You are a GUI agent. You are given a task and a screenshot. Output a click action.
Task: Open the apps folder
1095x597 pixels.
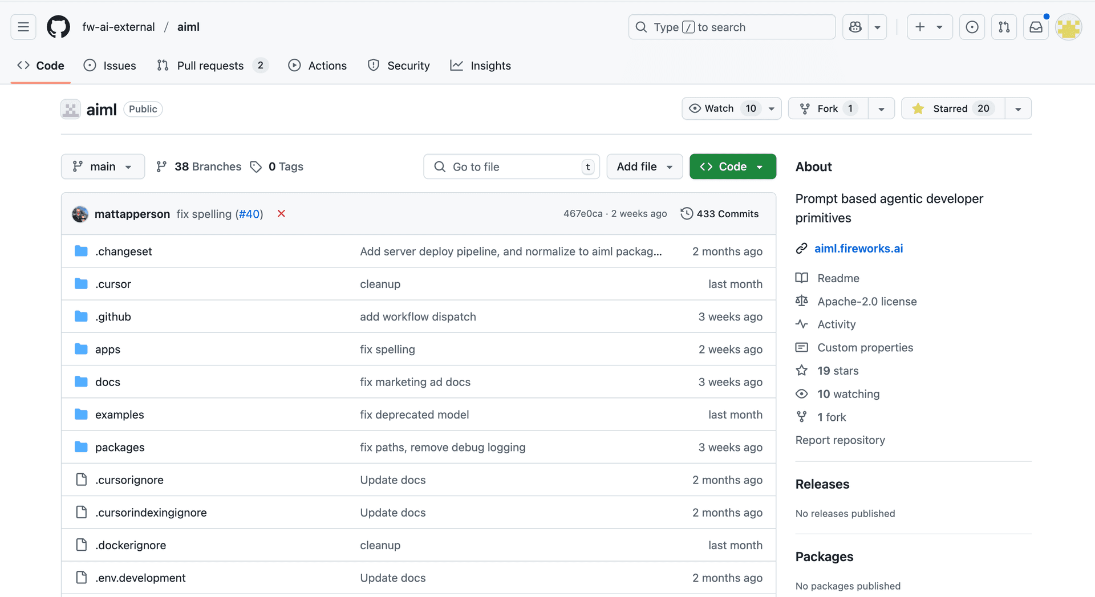(x=108, y=350)
